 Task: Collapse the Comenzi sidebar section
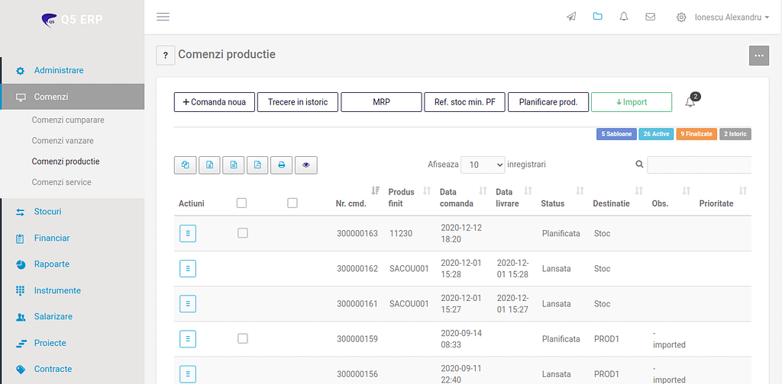(73, 97)
